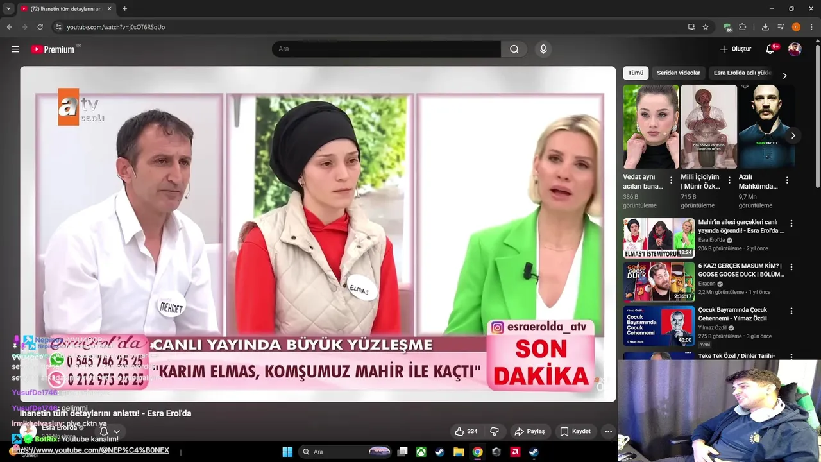Open the YouTube hamburger guide menu
The width and height of the screenshot is (821, 462).
coord(15,49)
